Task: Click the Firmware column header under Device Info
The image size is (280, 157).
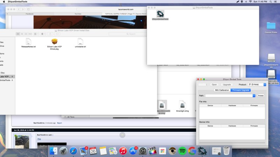Action: (254, 126)
